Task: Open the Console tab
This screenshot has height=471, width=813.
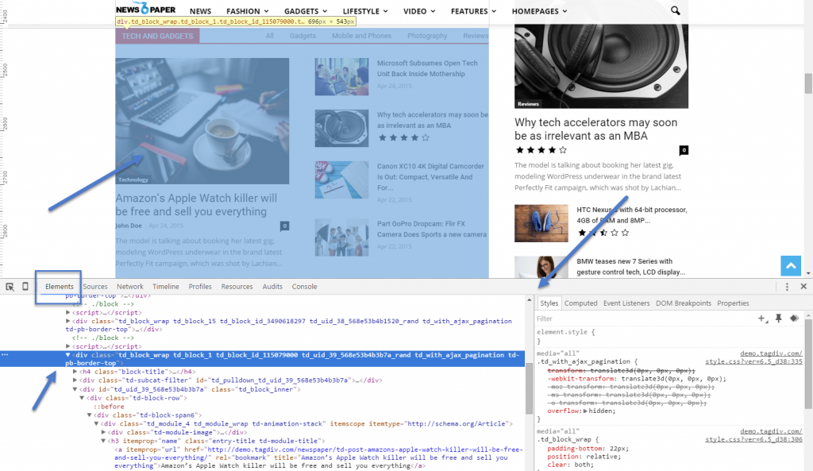Action: tap(304, 287)
